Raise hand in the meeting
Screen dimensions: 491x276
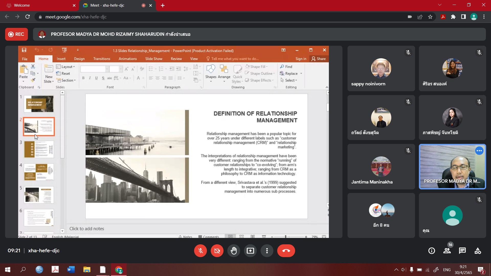pos(233,251)
